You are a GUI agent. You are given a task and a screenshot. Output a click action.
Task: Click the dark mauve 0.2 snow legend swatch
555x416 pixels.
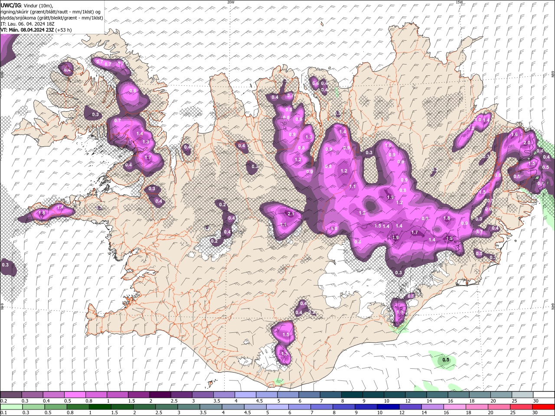tap(11, 394)
